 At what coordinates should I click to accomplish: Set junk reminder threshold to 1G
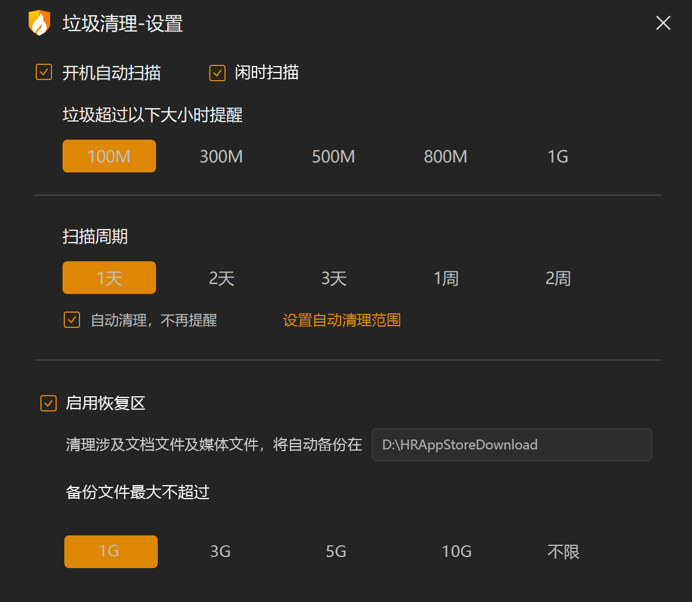[x=558, y=156]
